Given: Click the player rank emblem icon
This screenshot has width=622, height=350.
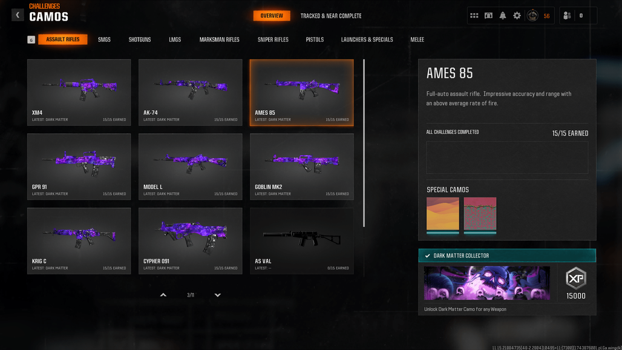Looking at the screenshot, I should coord(532,16).
